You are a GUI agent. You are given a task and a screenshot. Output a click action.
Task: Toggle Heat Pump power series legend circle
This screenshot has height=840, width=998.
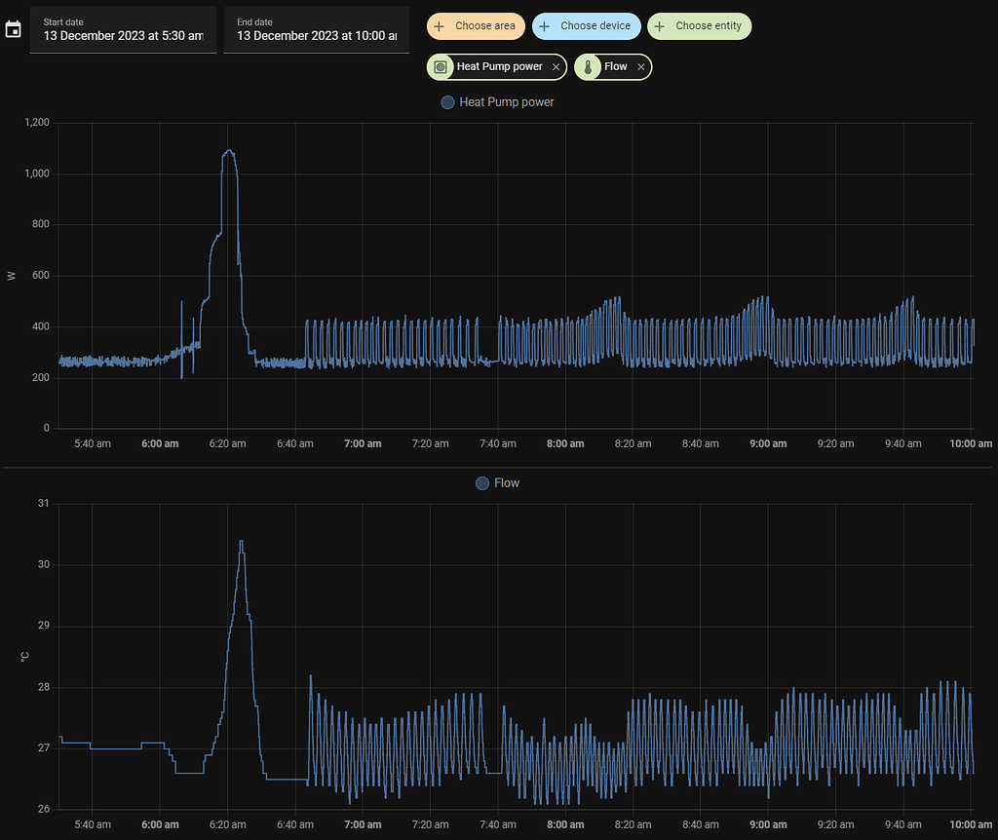tap(447, 102)
